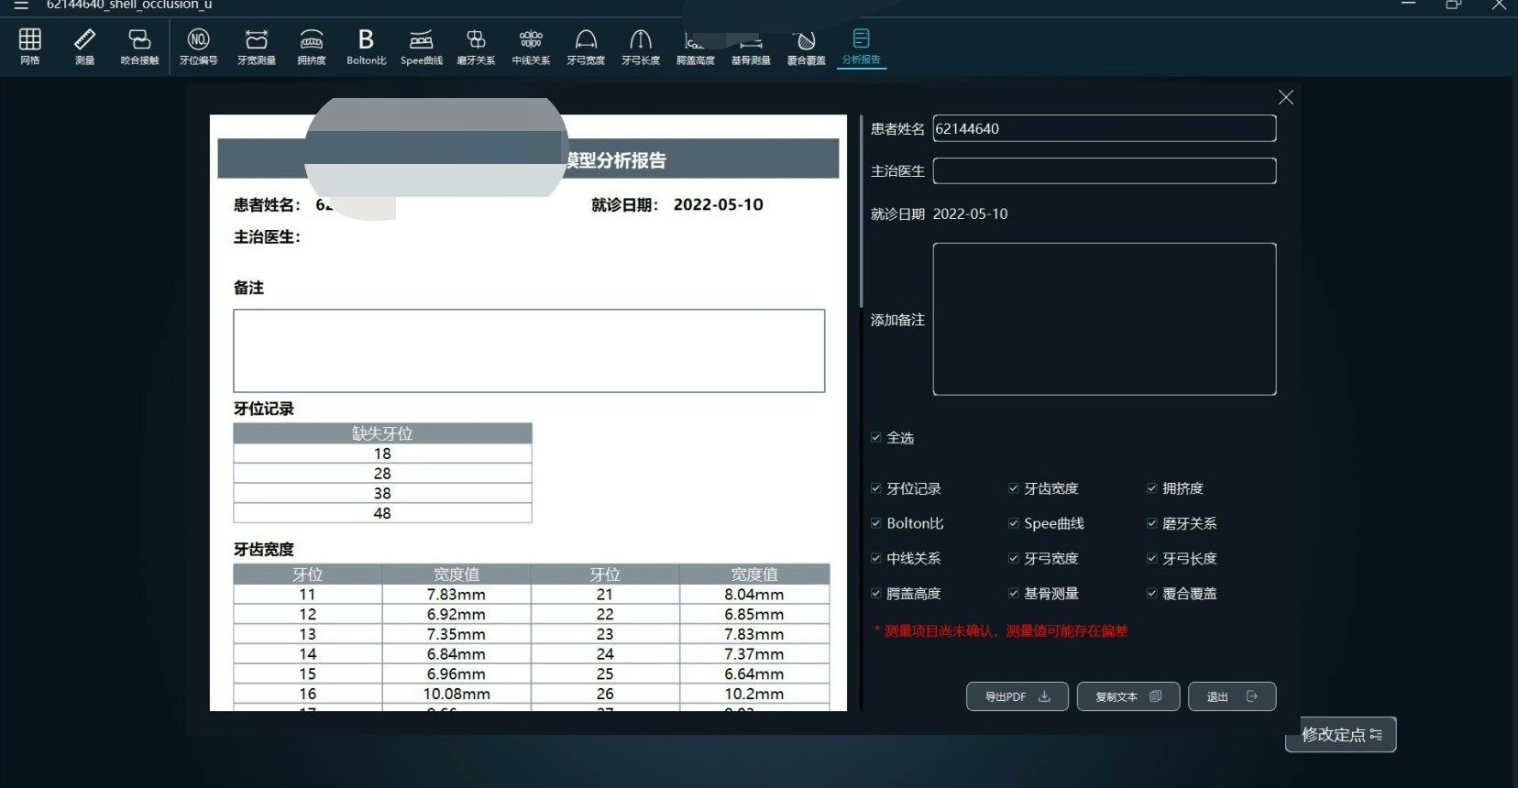Viewport: 1518px width, 788px height.
Task: Select the 测量 ruler tool
Action: (x=84, y=45)
